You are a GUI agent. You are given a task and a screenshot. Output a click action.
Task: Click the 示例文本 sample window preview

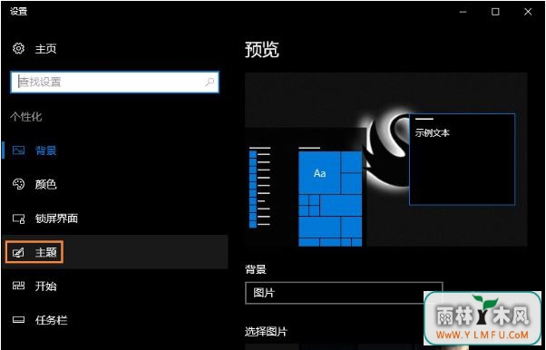point(462,159)
